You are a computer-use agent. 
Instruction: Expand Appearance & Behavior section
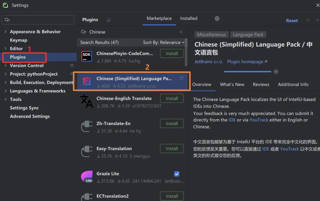[6, 32]
